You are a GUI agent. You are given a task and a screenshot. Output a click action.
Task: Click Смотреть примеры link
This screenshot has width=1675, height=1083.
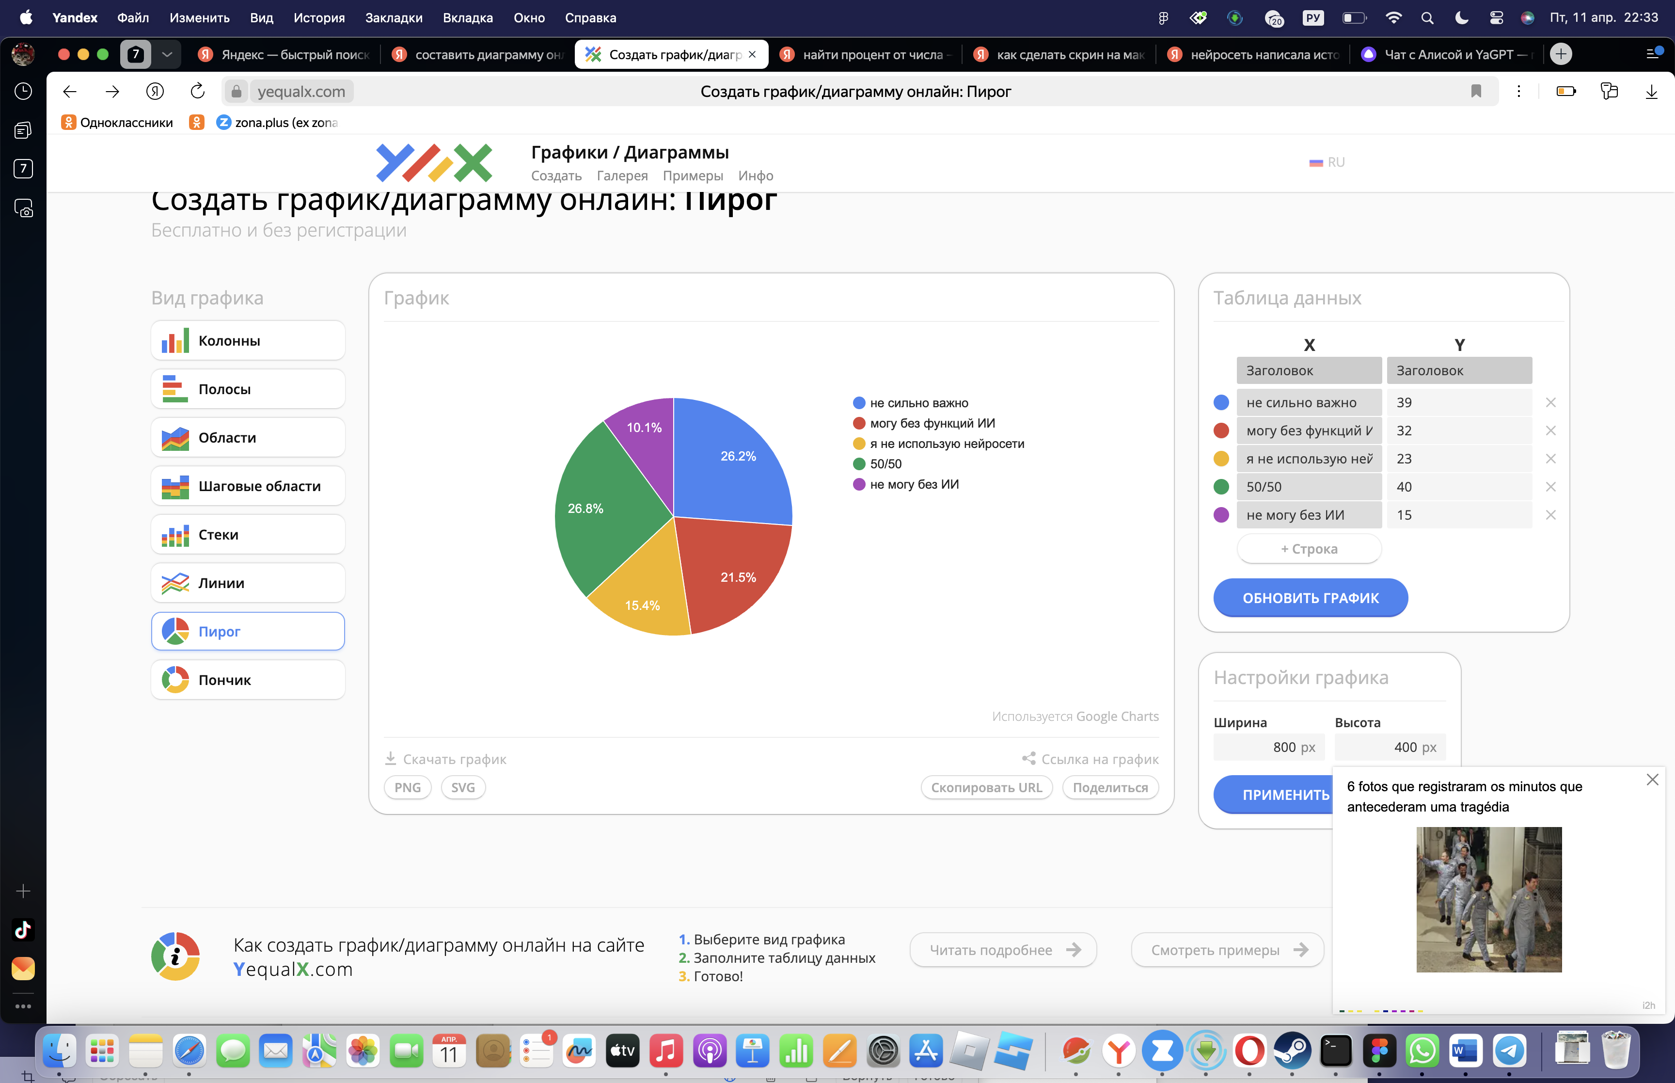[x=1227, y=950]
